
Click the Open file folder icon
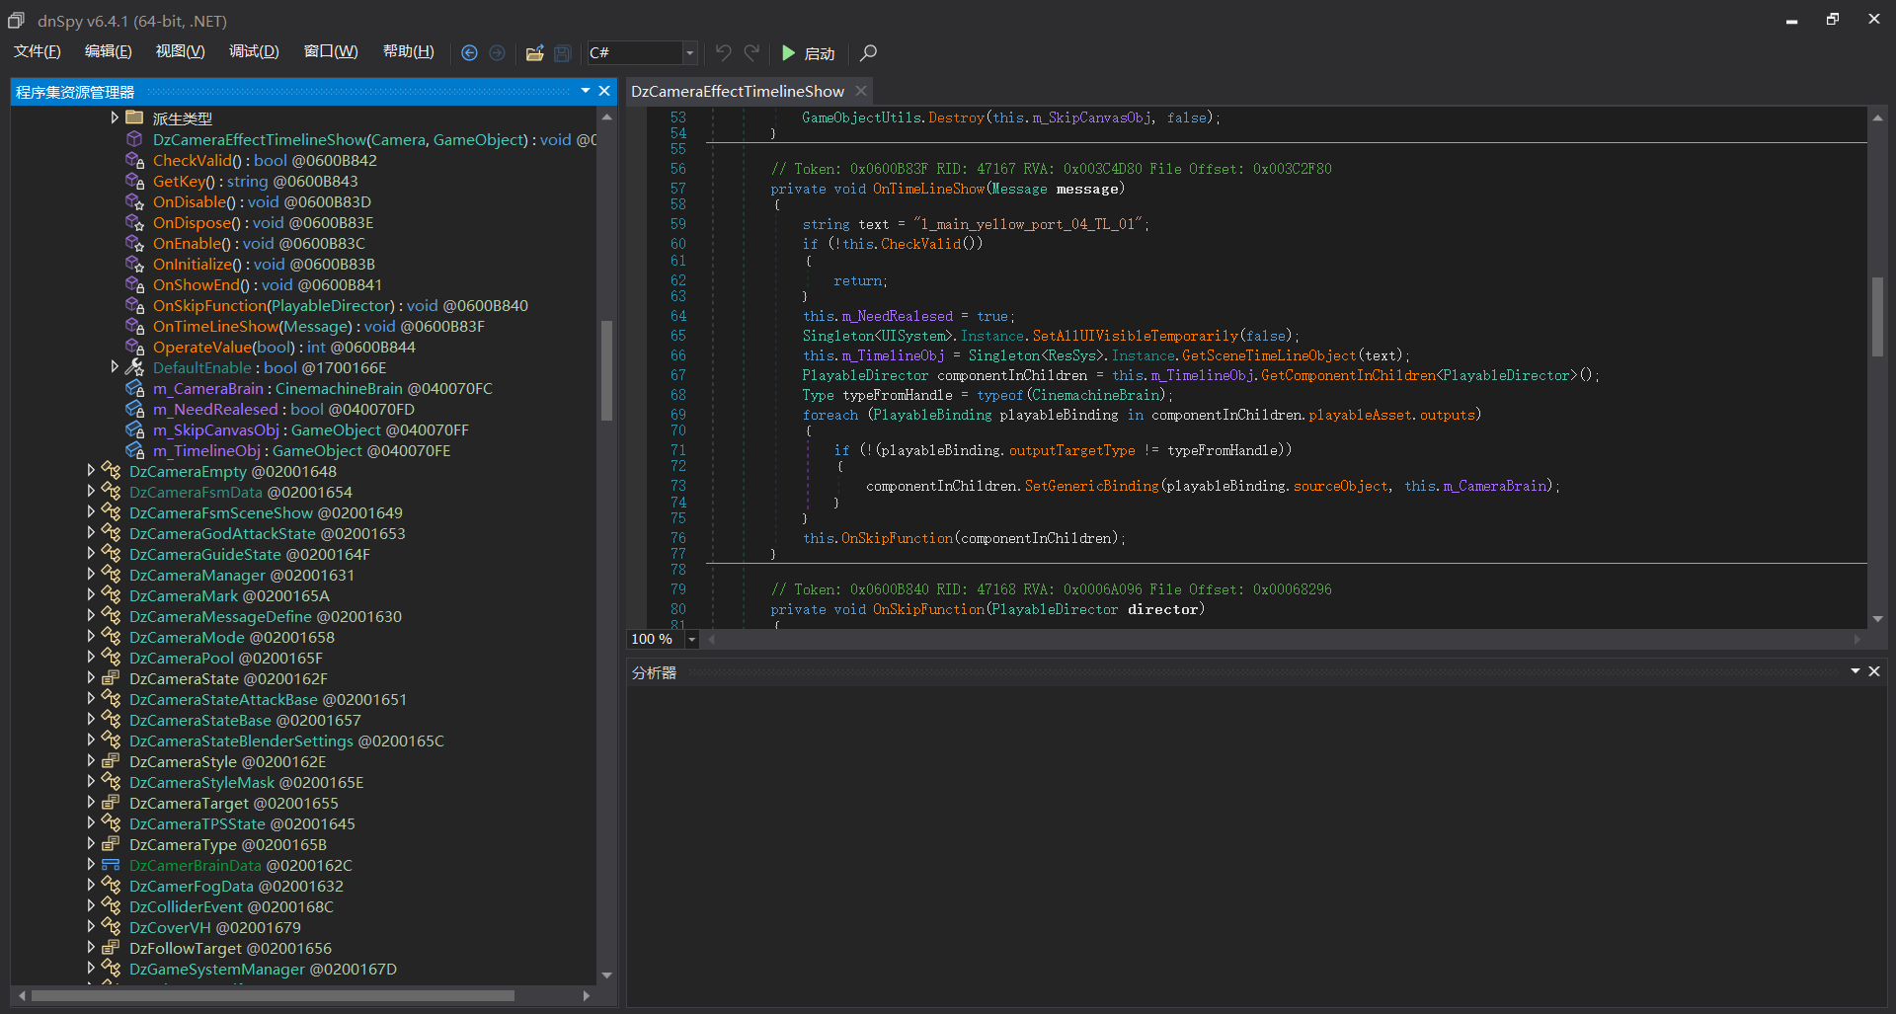tap(534, 53)
